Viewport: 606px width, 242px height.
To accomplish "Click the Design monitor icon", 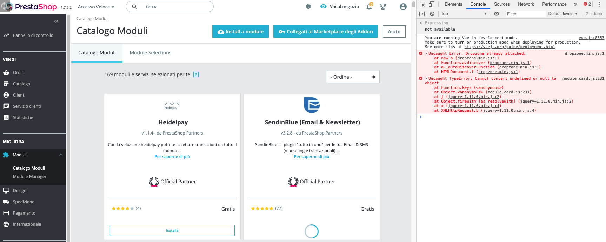I will (x=6, y=191).
